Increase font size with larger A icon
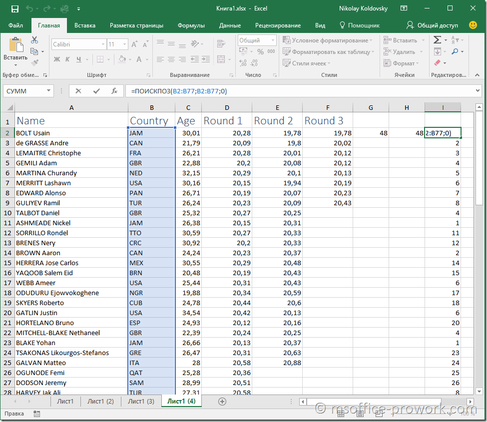487x422 pixels. point(134,44)
